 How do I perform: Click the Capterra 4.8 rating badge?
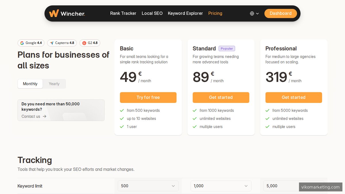(x=62, y=43)
